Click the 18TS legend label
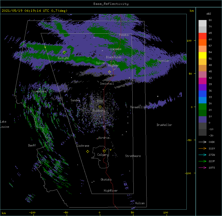 (x=212, y=168)
